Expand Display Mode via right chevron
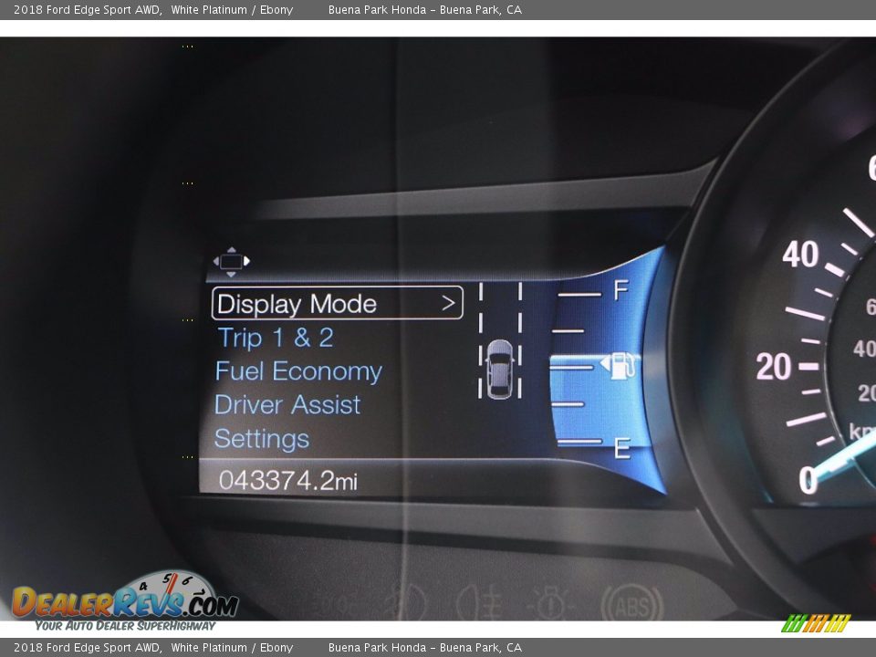Viewport: 876px width, 657px height. [x=448, y=303]
